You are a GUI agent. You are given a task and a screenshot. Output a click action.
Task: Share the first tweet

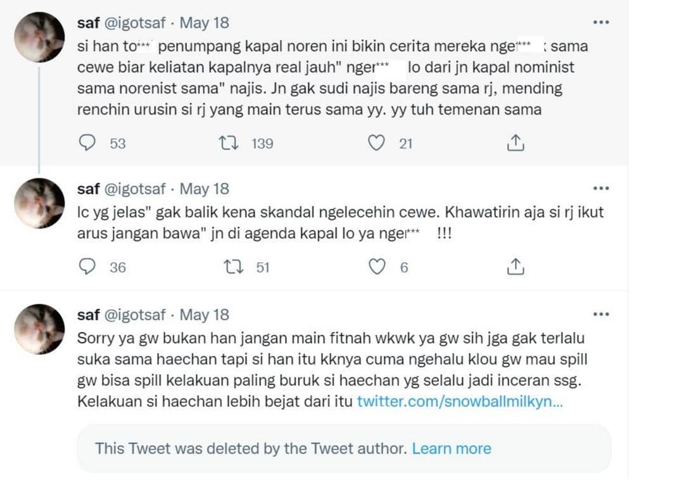click(517, 143)
